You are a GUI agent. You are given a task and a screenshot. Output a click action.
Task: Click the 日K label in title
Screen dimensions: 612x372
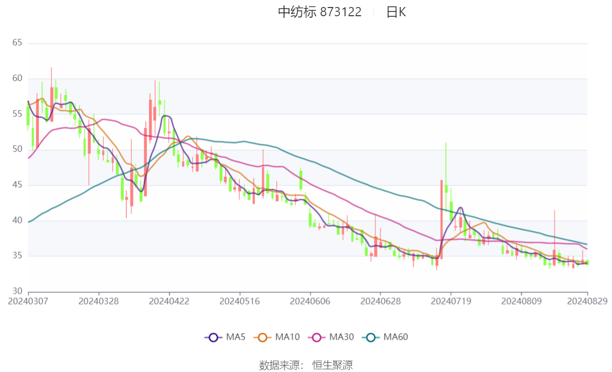[396, 12]
